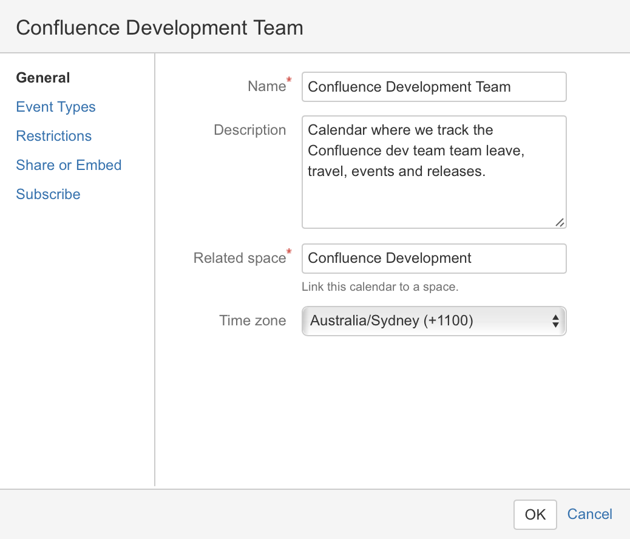
Task: Click the Confluence Development Team dialog title
Action: click(x=160, y=28)
